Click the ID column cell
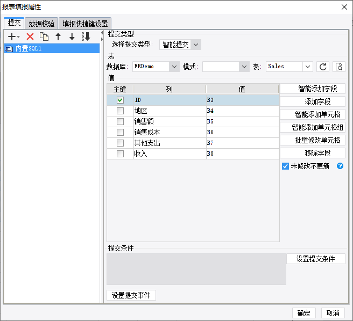Image resolution: width=353 pixels, height=321 pixels. click(170, 100)
